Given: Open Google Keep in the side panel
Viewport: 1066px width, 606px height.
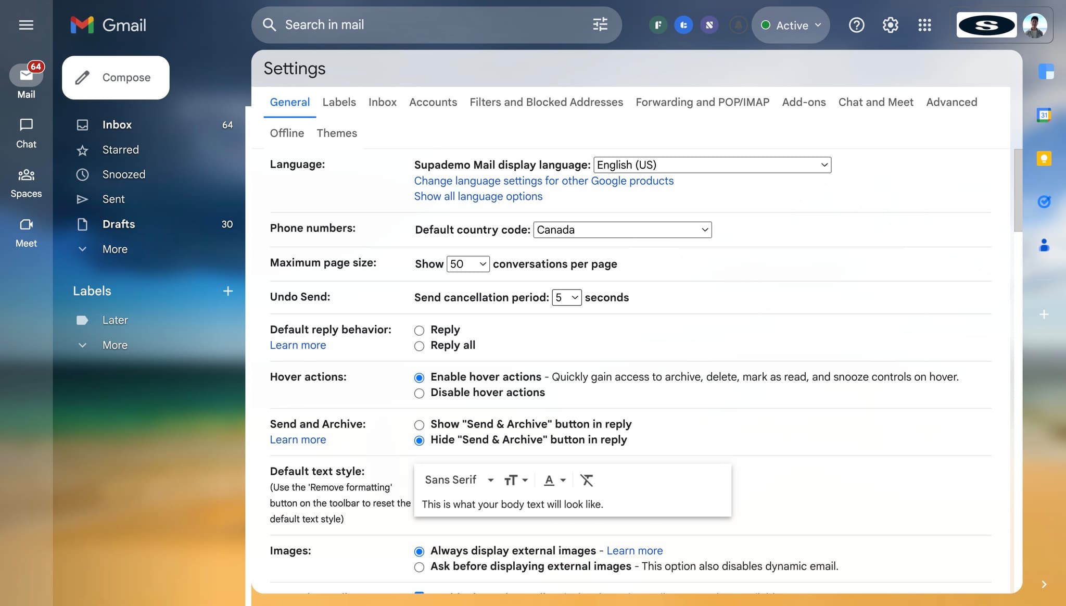Looking at the screenshot, I should click(x=1045, y=158).
